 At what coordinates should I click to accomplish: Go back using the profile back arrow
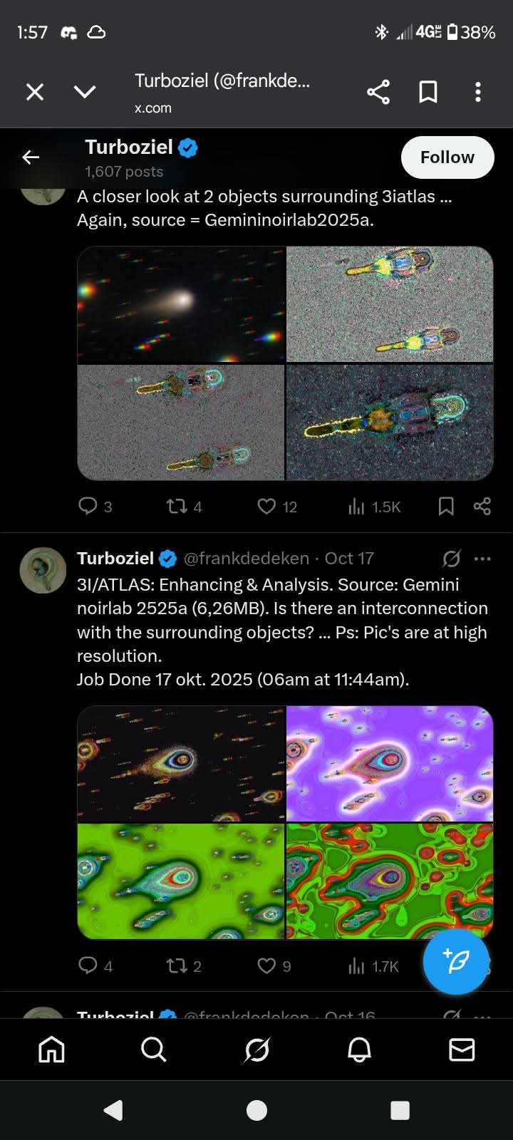[31, 157]
